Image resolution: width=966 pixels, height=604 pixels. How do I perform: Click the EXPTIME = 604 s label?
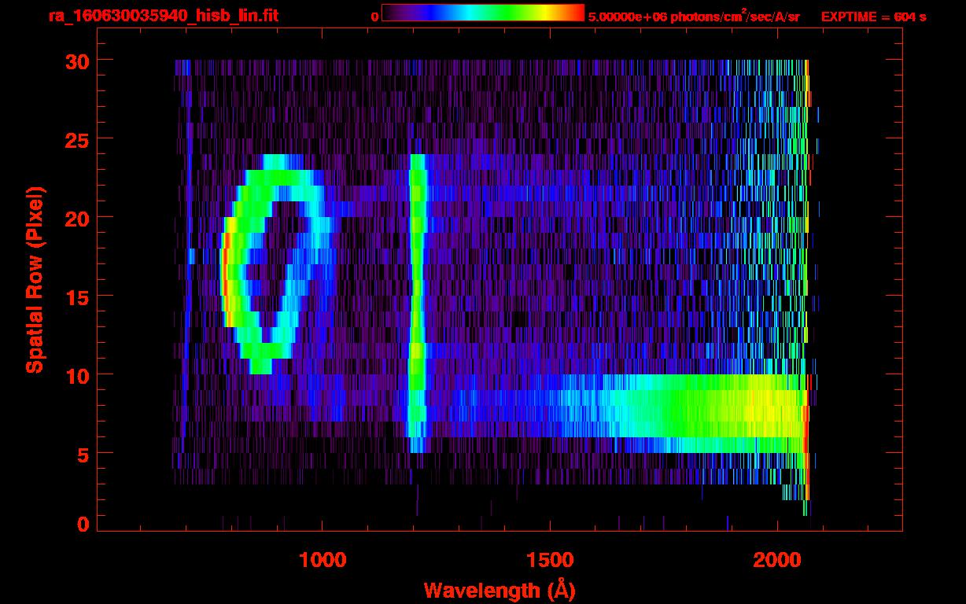click(x=873, y=17)
